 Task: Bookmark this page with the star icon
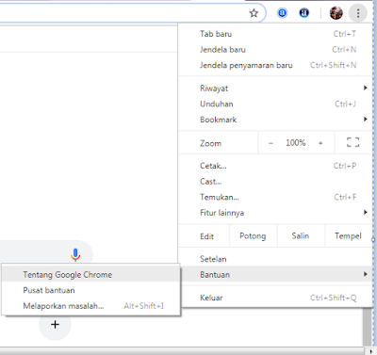[x=254, y=13]
